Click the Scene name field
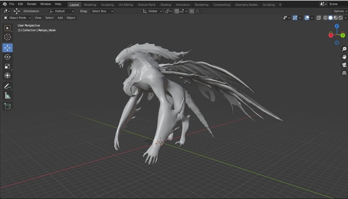This screenshot has width=348, height=199. (338, 4)
